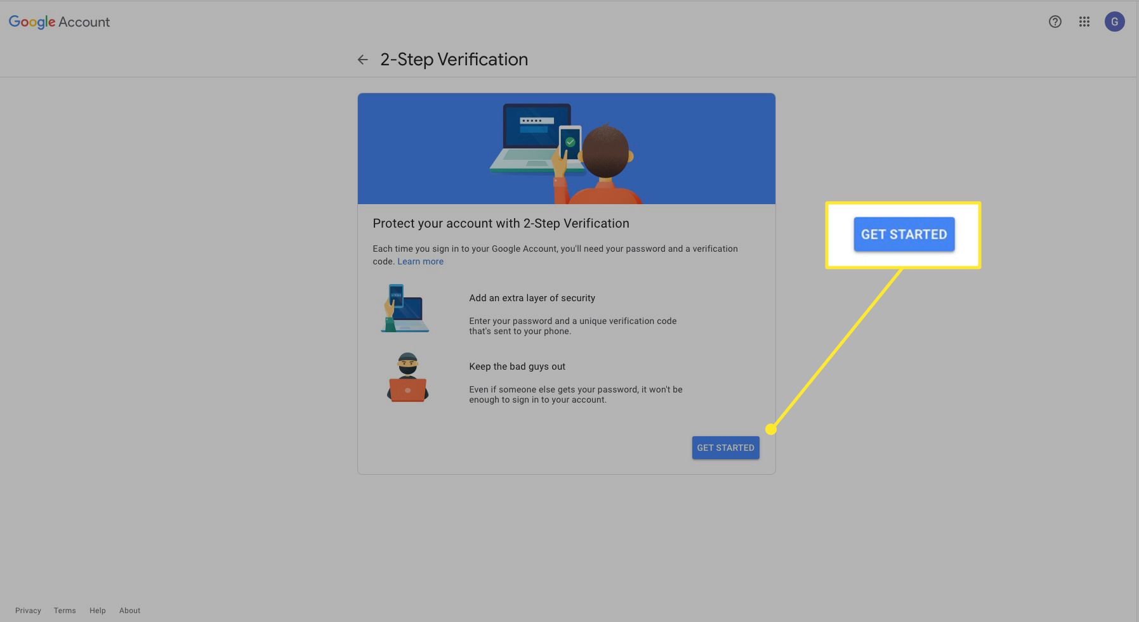Viewport: 1139px width, 622px height.
Task: Click 'Add an extra layer of security' text
Action: click(532, 298)
